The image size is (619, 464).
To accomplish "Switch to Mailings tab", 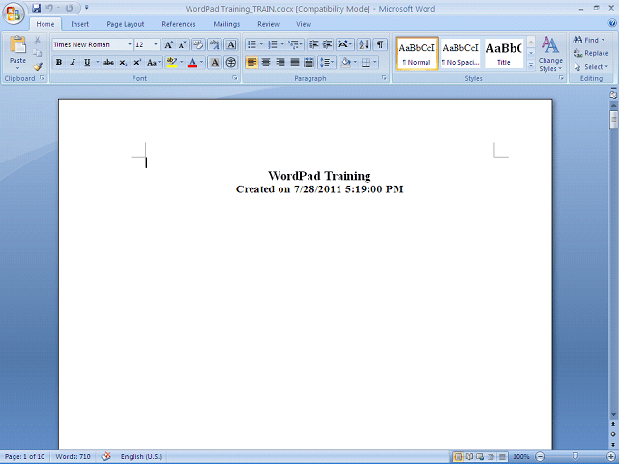I will (226, 24).
